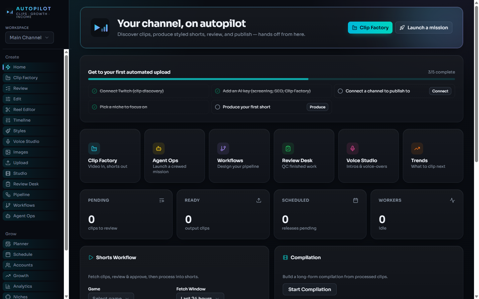This screenshot has width=479, height=299.
Task: Click the Workflows branch icon in sidebar
Action: (x=8, y=205)
